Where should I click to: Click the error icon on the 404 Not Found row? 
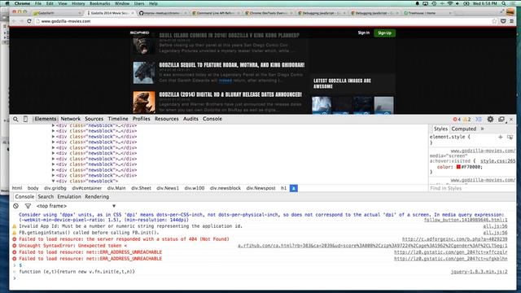coord(15,239)
